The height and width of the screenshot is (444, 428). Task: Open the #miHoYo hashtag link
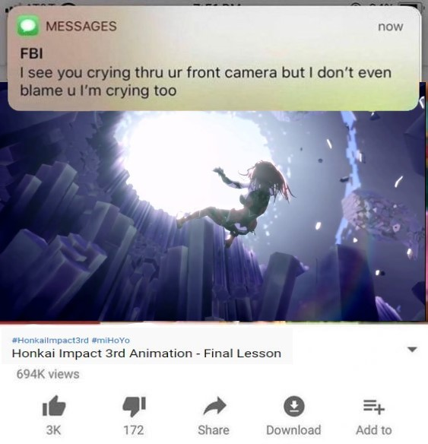111,340
